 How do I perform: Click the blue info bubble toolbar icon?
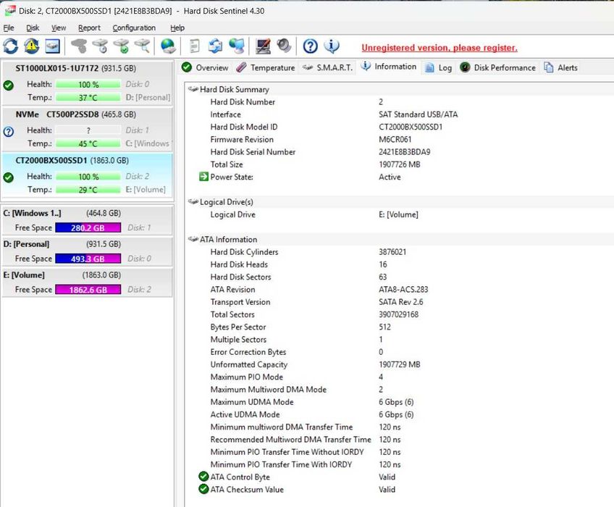(332, 46)
